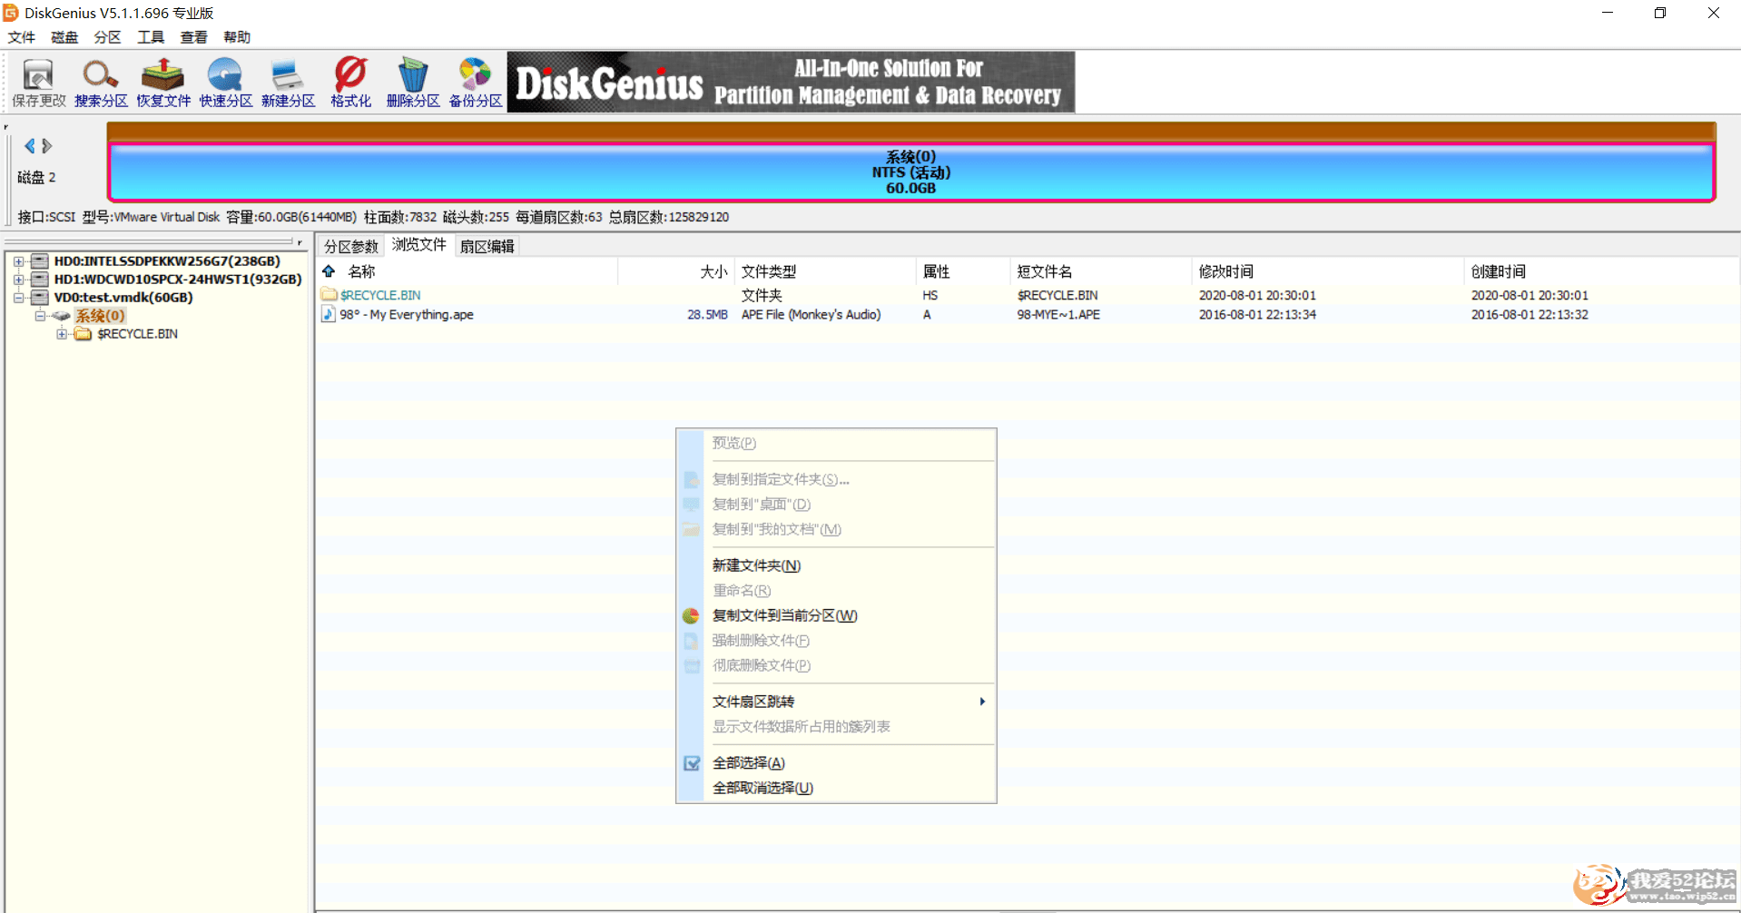Click the up-directory arrow icon in file list

pos(329,271)
